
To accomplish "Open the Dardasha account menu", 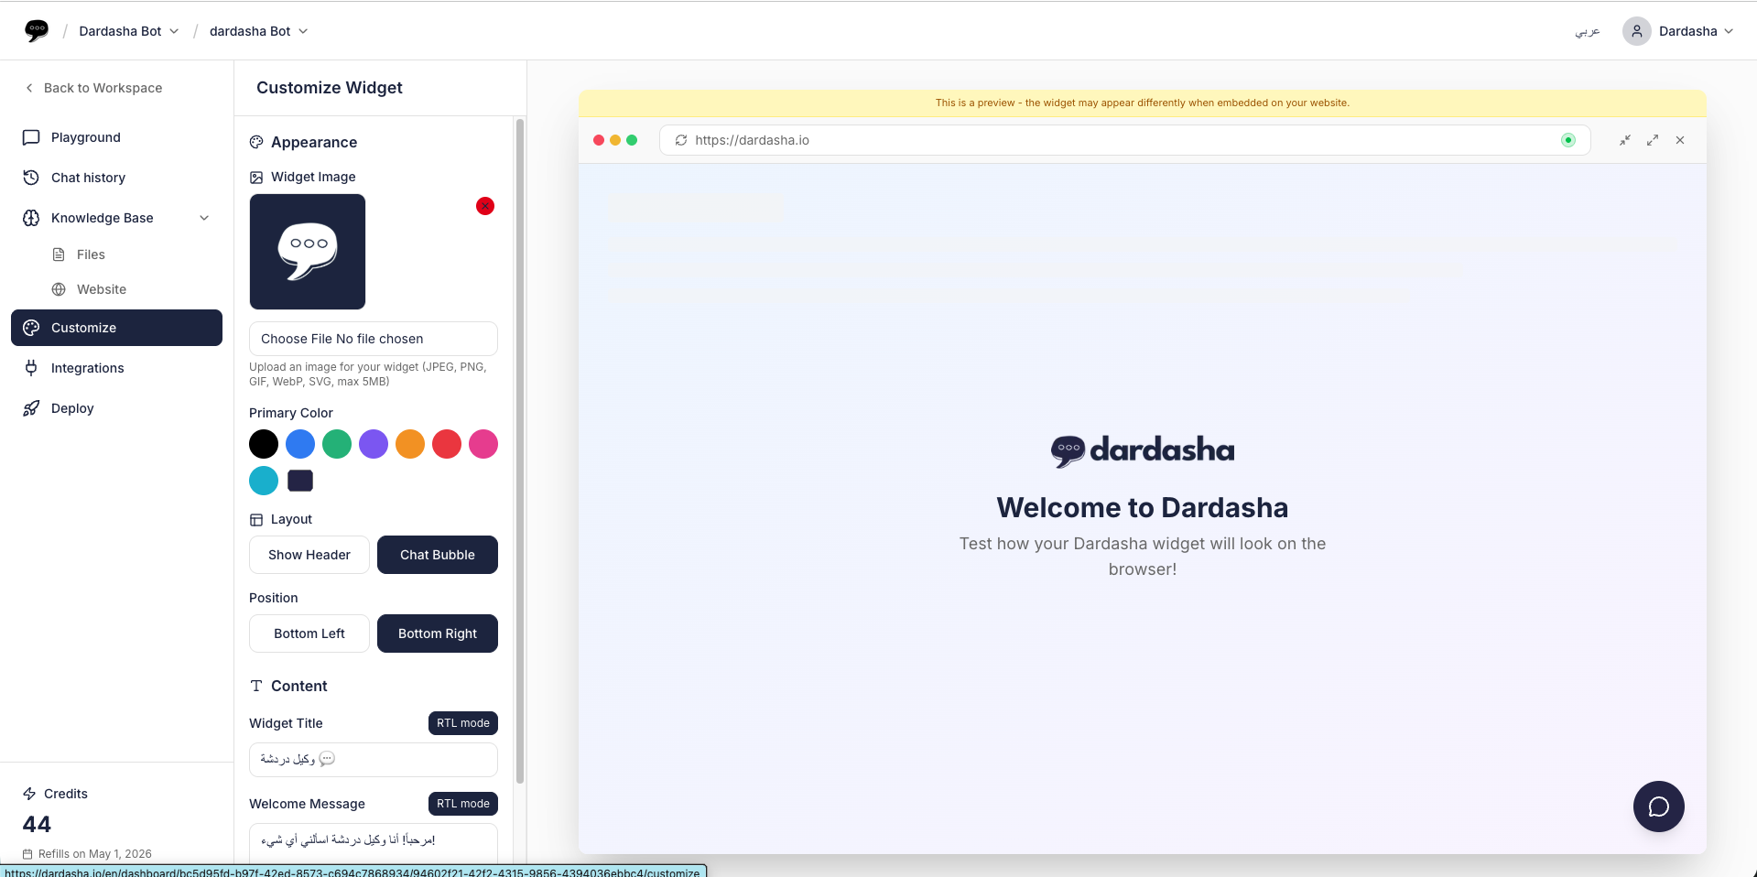I will [1677, 30].
